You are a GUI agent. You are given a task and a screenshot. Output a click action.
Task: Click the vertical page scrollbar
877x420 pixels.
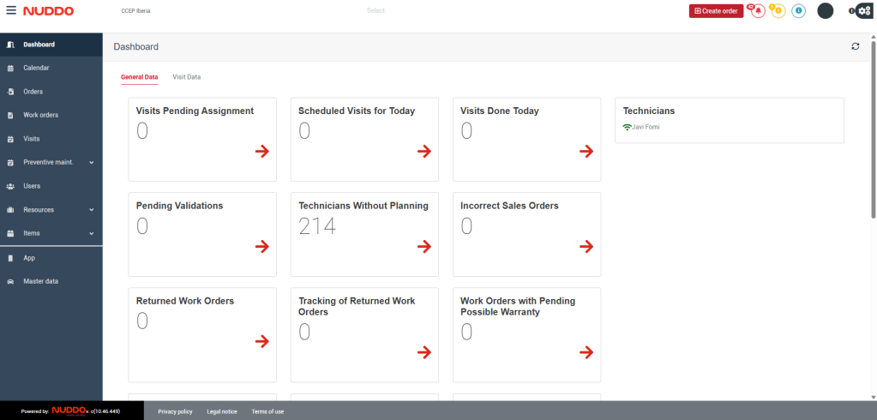click(x=874, y=129)
